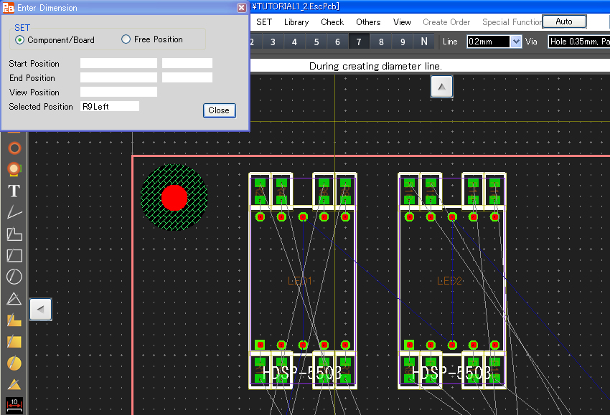Open the Line width dropdown

tap(516, 42)
